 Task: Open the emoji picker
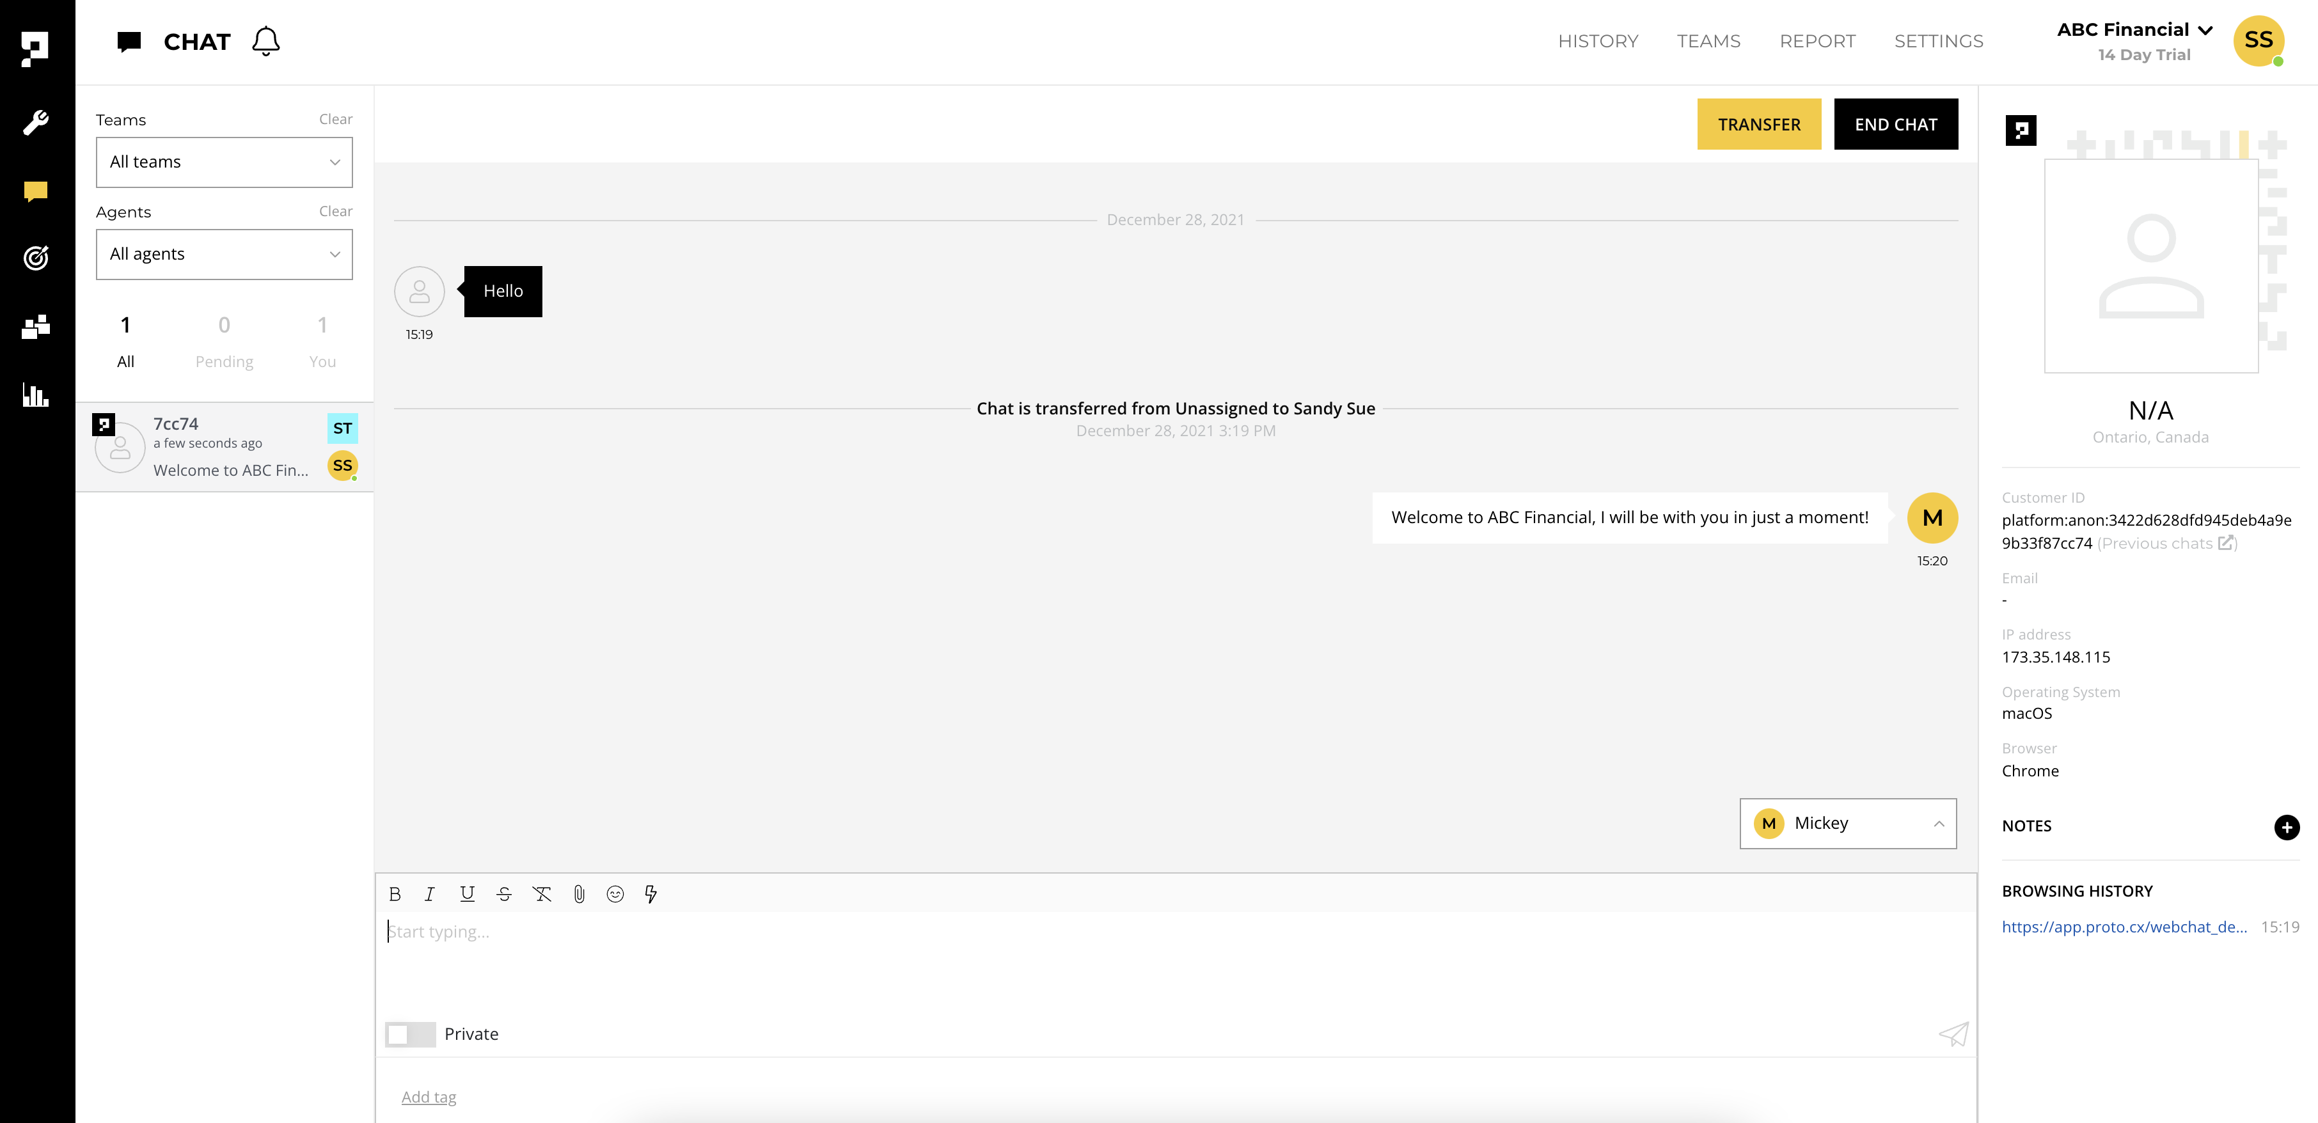[x=615, y=893]
